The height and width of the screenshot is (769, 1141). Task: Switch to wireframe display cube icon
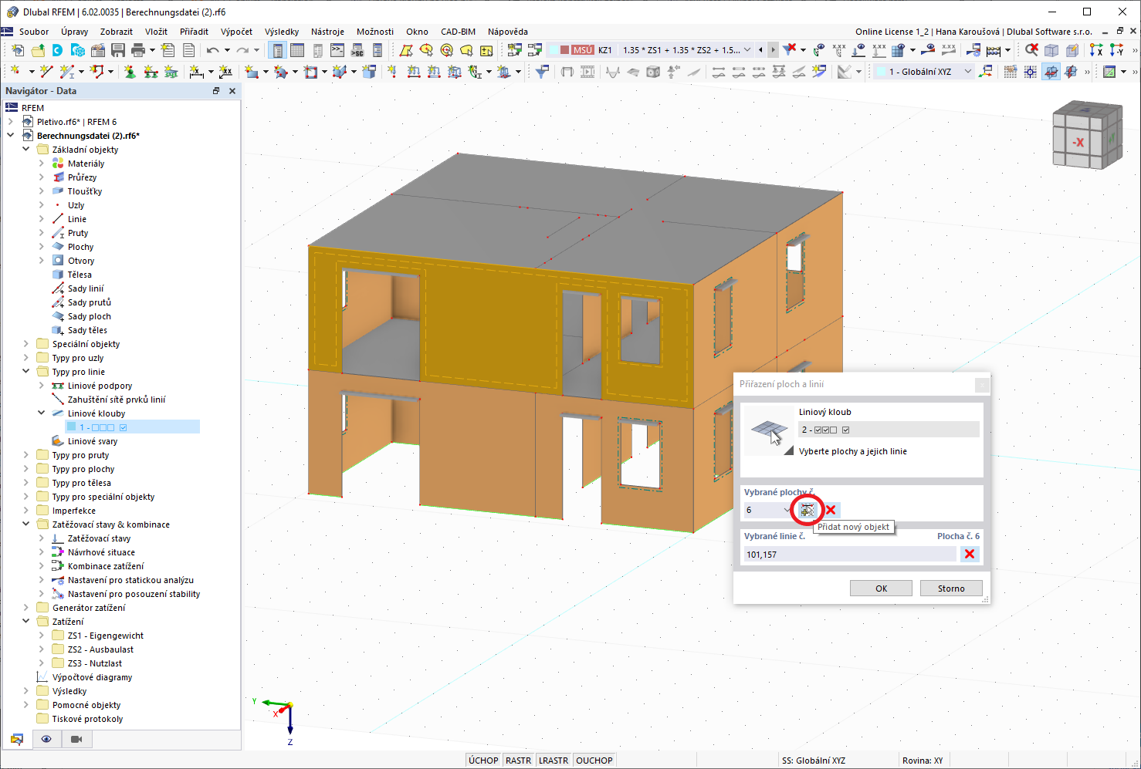(1051, 50)
